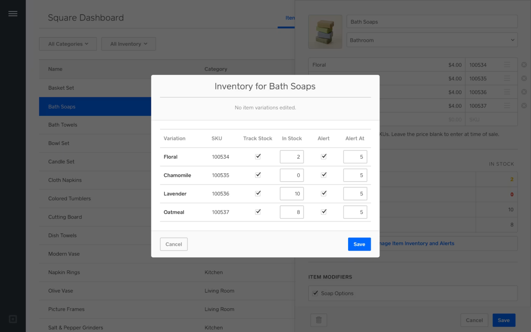Switch to the Items tab
531x332 pixels.
(x=291, y=18)
